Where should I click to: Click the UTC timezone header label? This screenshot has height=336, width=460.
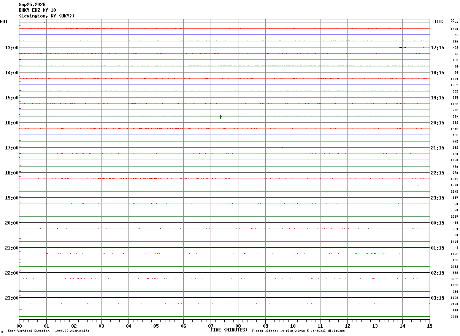coord(439,22)
